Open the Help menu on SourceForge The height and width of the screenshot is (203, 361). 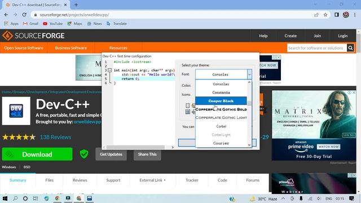[263, 36]
